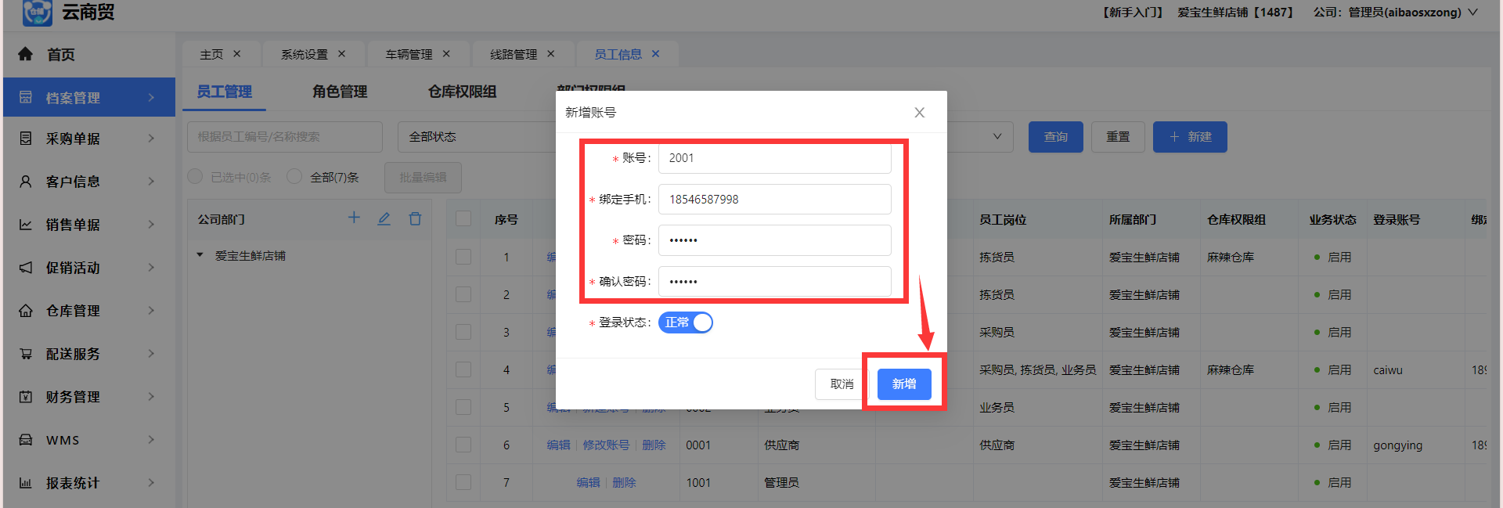This screenshot has width=1503, height=508.
Task: Click the 绑定手机 input field
Action: point(774,200)
